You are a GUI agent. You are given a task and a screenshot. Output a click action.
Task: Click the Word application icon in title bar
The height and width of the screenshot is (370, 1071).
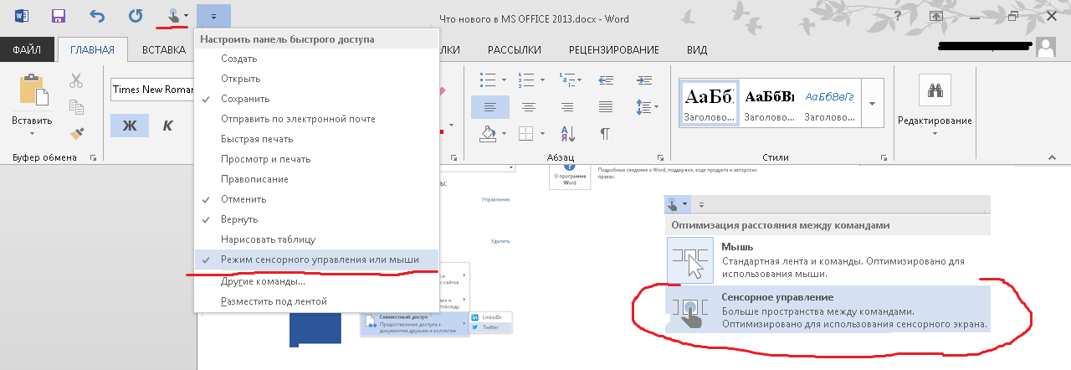point(21,16)
